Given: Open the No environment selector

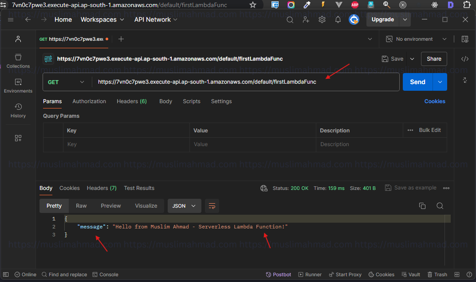Looking at the screenshot, I should click(415, 39).
